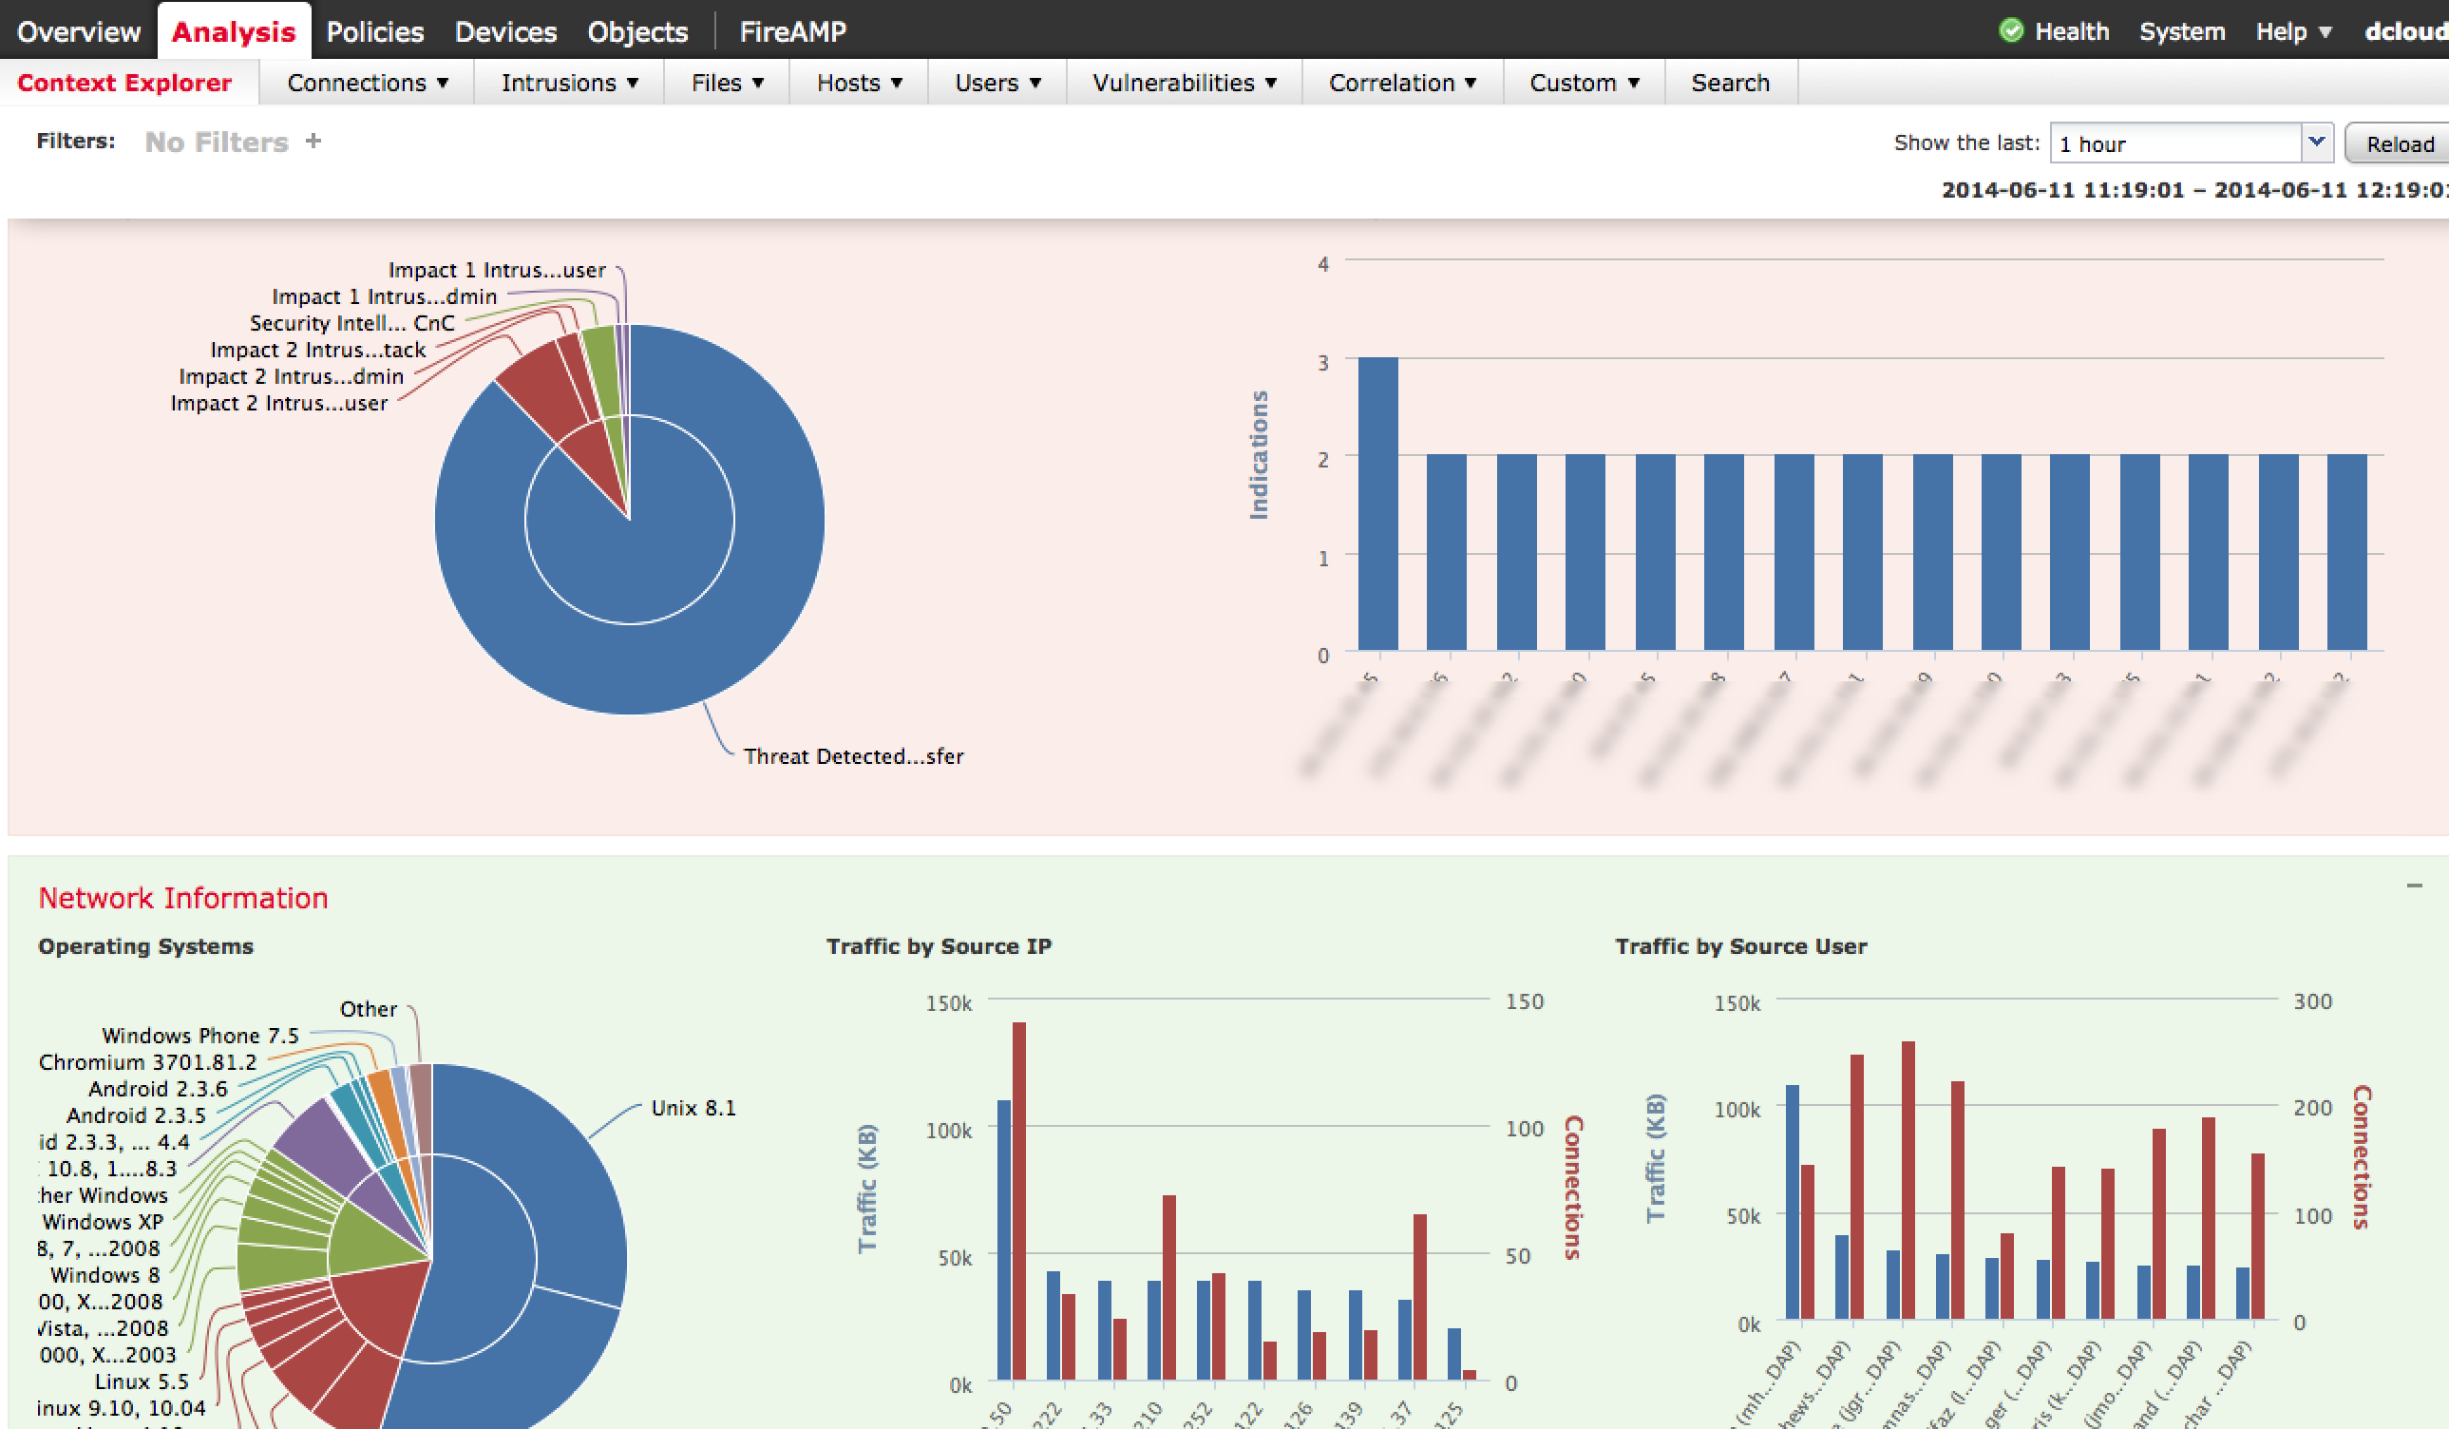
Task: Open the Policies tab
Action: [x=375, y=32]
